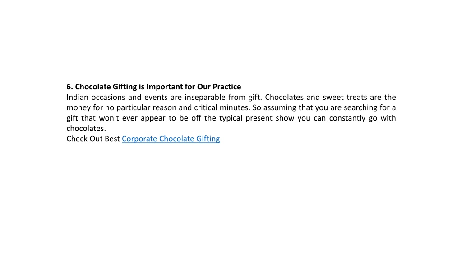Click the word 'assuming' in the paragraph

click(280, 108)
